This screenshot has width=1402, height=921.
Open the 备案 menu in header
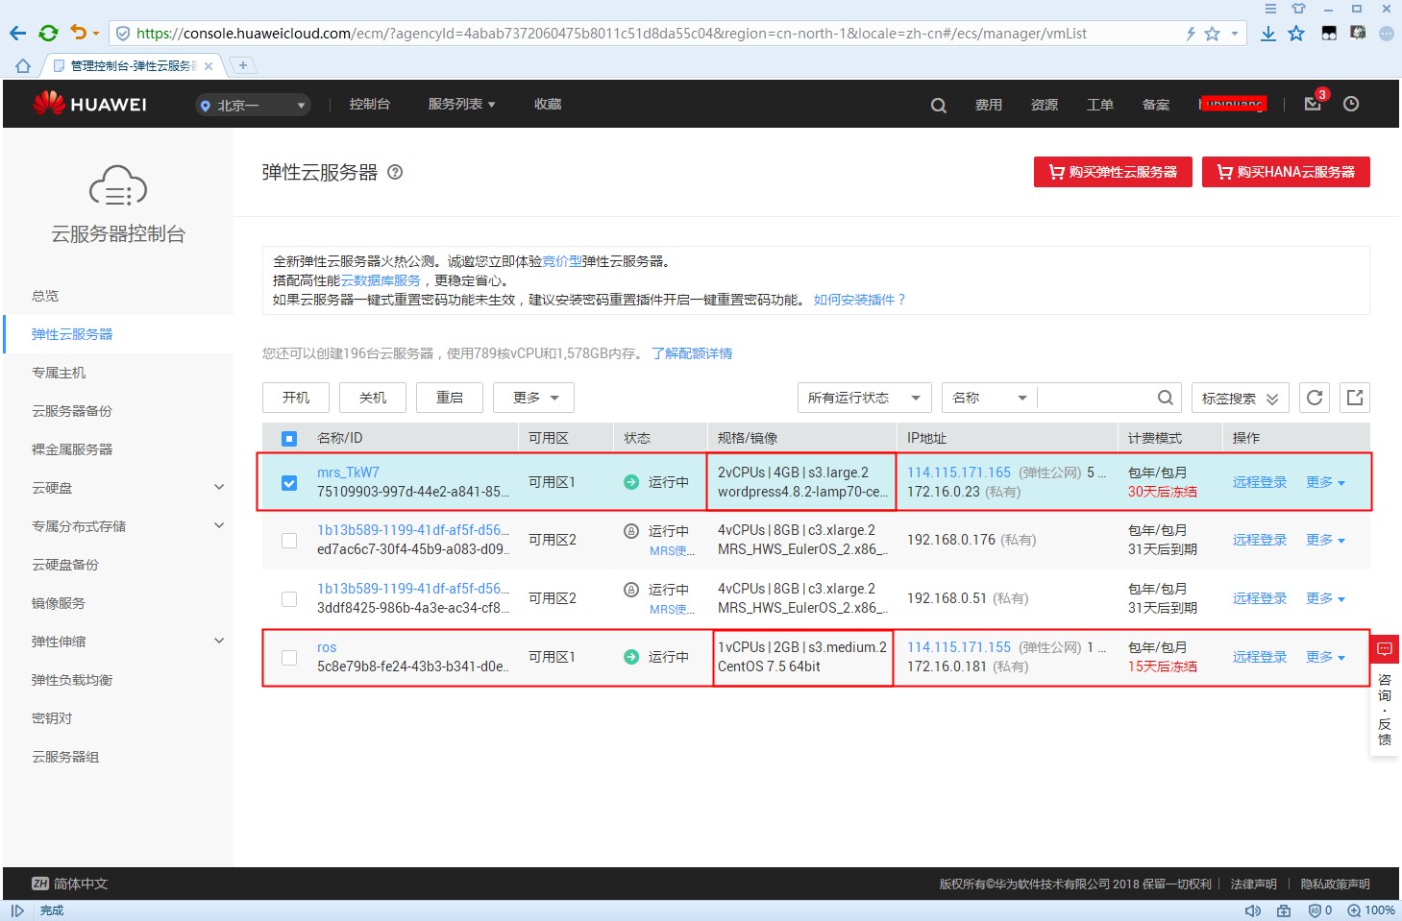(x=1156, y=105)
